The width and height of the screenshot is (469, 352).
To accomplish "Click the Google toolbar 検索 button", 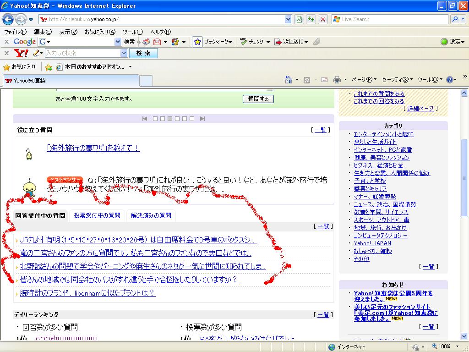I will (x=129, y=42).
